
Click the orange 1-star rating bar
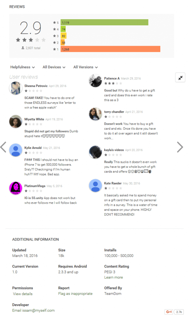coord(110,49)
